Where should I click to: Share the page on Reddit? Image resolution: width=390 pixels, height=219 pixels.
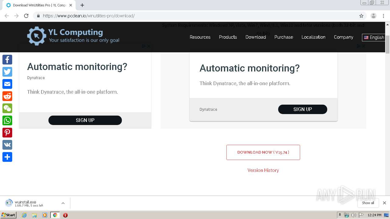[7, 96]
